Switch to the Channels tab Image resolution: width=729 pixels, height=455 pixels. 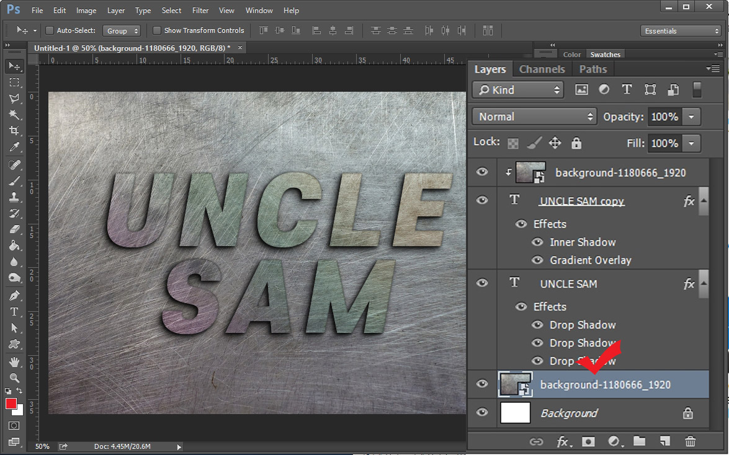[542, 69]
